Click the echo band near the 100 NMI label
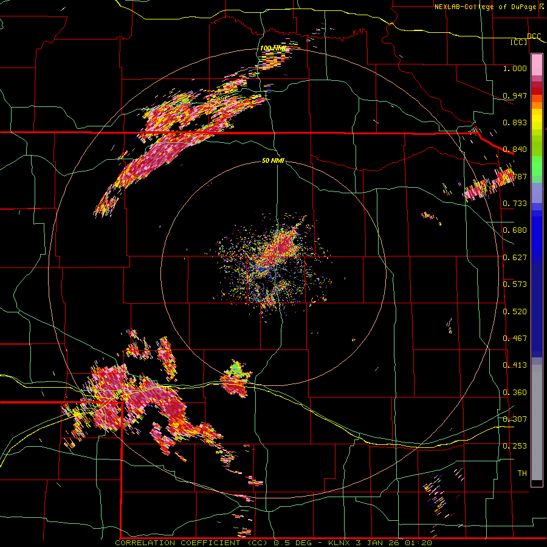The height and width of the screenshot is (547, 547). [275, 57]
